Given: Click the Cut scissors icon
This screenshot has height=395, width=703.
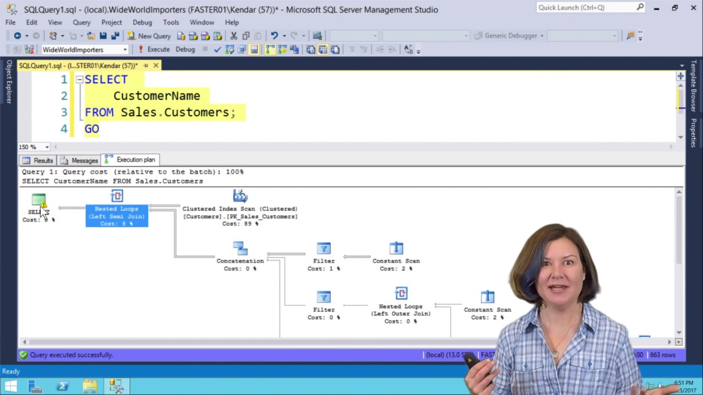Looking at the screenshot, I should 233,36.
